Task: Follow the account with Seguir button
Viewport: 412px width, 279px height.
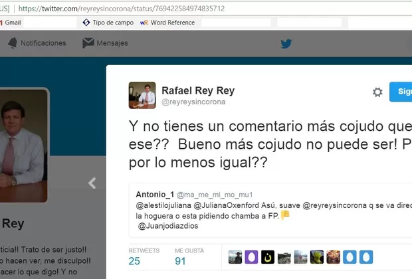Action: pos(401,92)
